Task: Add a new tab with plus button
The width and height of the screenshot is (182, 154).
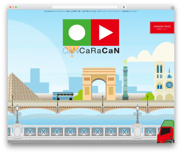Action: pyautogui.click(x=173, y=8)
